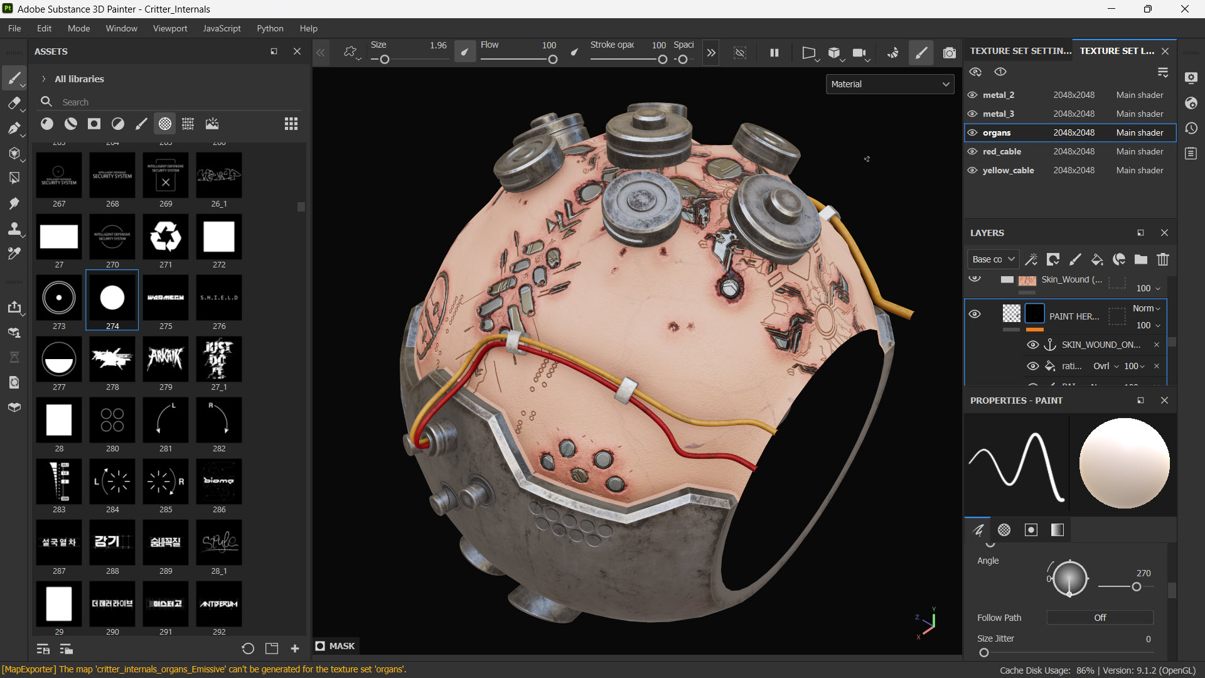Screen dimensions: 1205x678
Task: Hide the PAINT HERE layer
Action: [975, 314]
